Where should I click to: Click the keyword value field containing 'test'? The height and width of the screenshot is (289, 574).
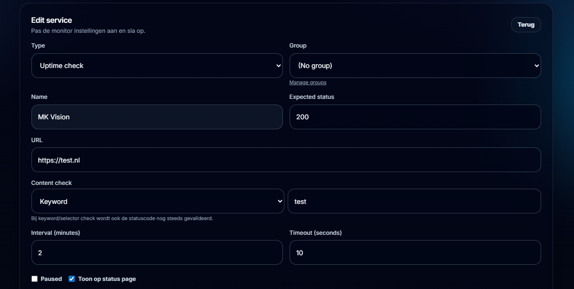coord(414,202)
